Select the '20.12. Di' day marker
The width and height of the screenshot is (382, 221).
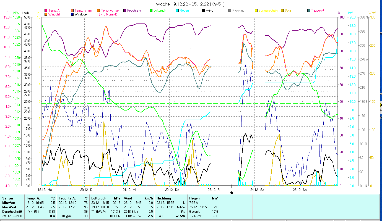point(87,190)
